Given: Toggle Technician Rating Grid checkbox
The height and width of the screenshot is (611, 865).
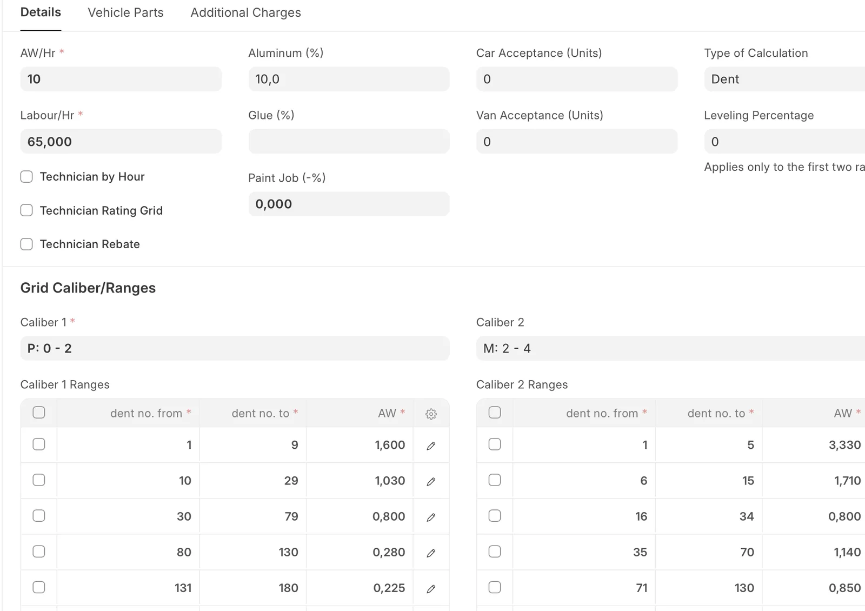Looking at the screenshot, I should pyautogui.click(x=26, y=210).
